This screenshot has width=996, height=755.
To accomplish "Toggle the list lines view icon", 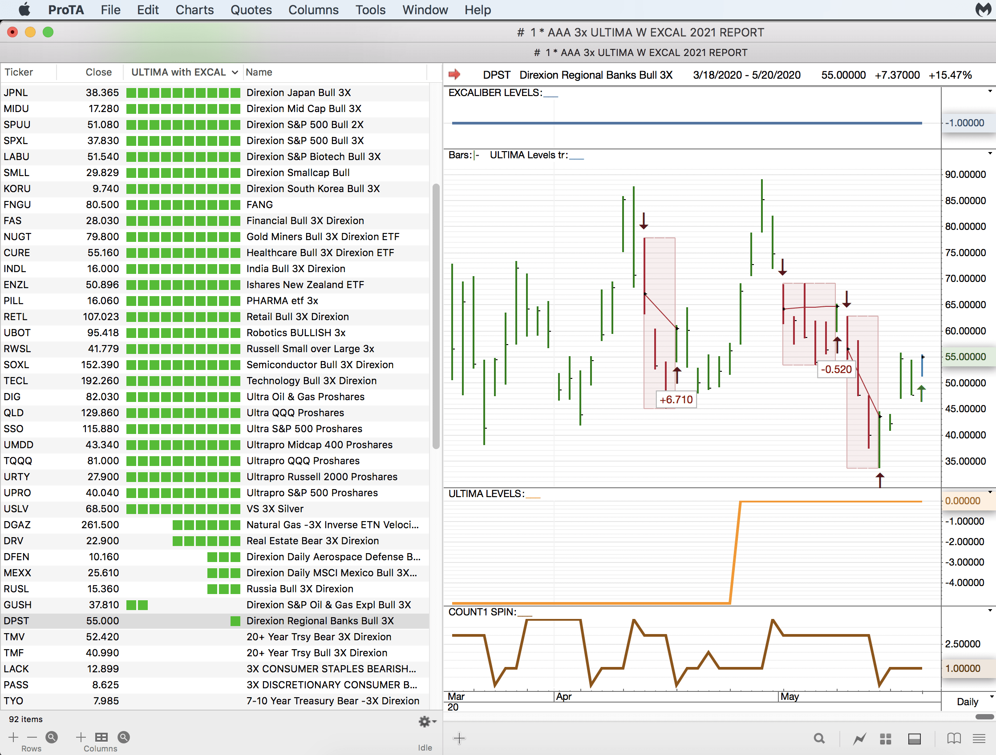I will tap(979, 739).
